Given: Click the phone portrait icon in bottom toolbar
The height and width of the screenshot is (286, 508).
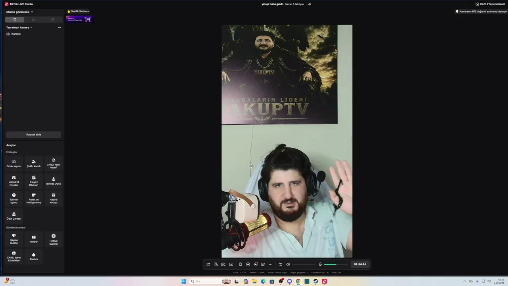Looking at the screenshot, I should click(x=240, y=264).
